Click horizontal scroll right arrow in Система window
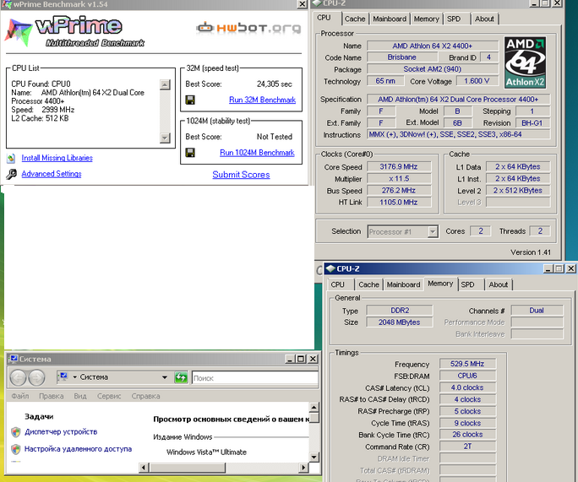The width and height of the screenshot is (578, 482). pos(303,468)
